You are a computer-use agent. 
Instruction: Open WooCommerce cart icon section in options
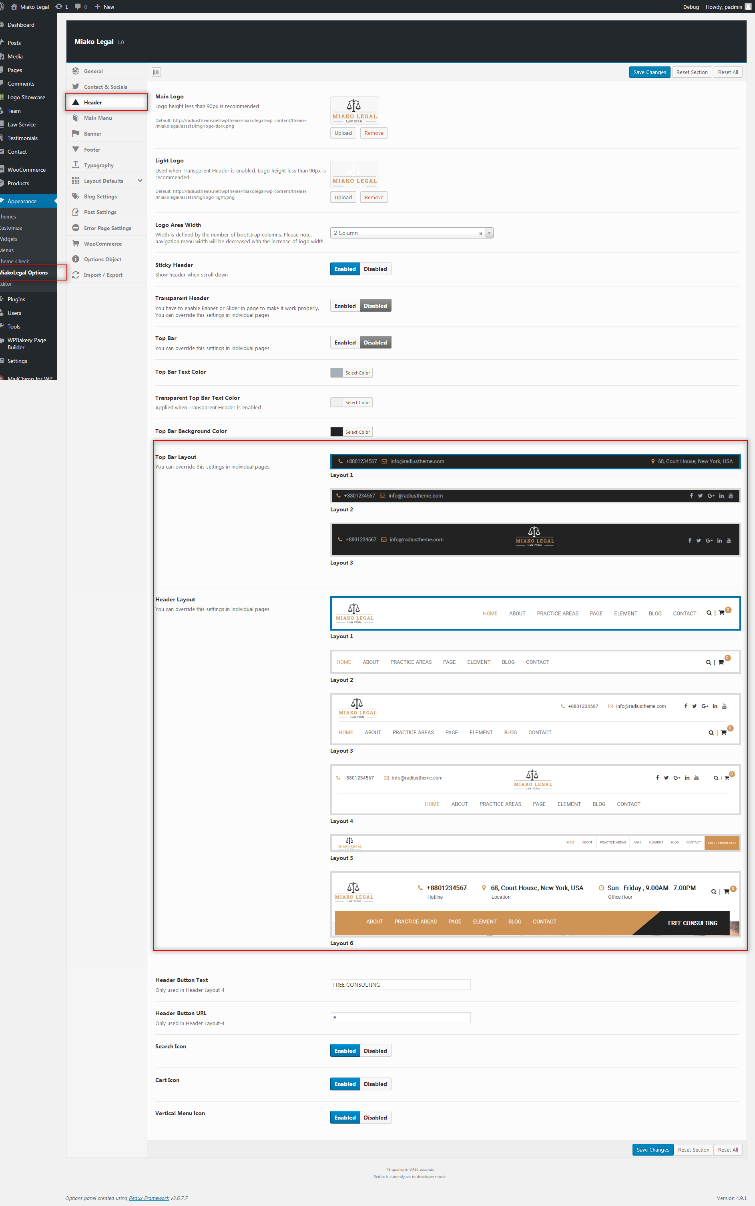(76, 244)
